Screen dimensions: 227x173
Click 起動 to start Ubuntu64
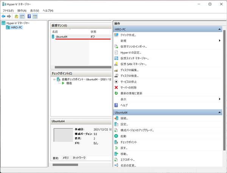[x=123, y=136]
